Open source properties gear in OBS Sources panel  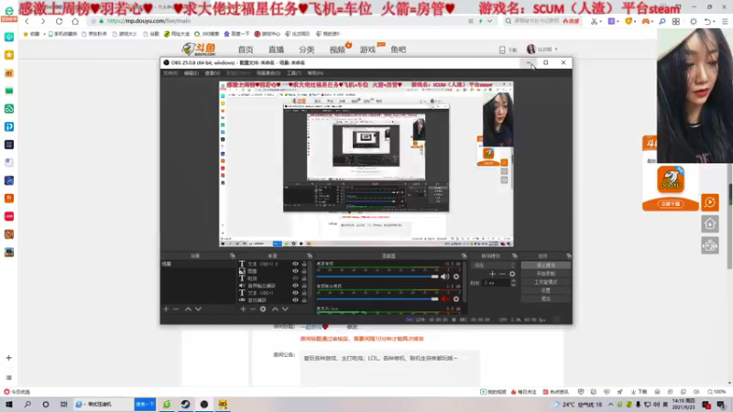[263, 309]
